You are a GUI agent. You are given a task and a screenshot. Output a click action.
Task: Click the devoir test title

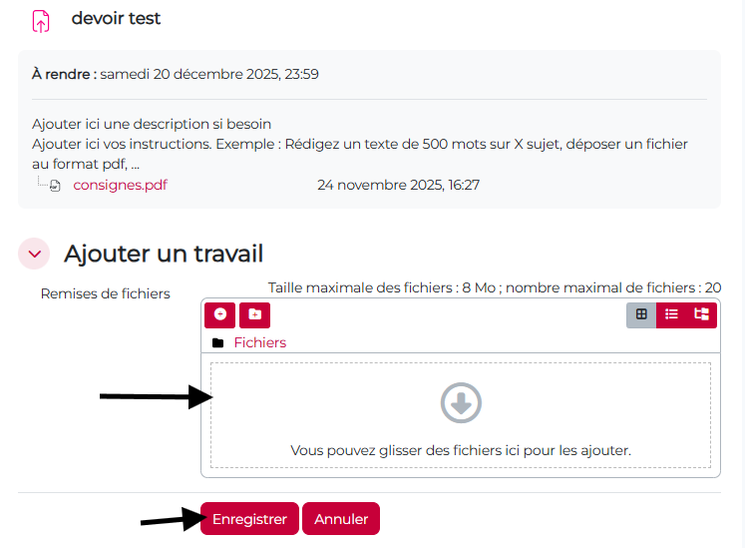click(116, 19)
